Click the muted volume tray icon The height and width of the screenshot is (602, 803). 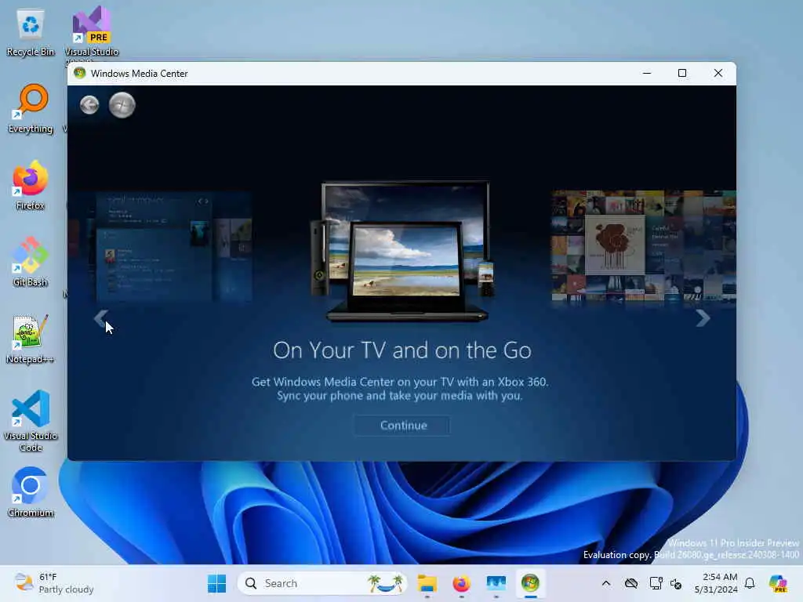[x=676, y=583]
